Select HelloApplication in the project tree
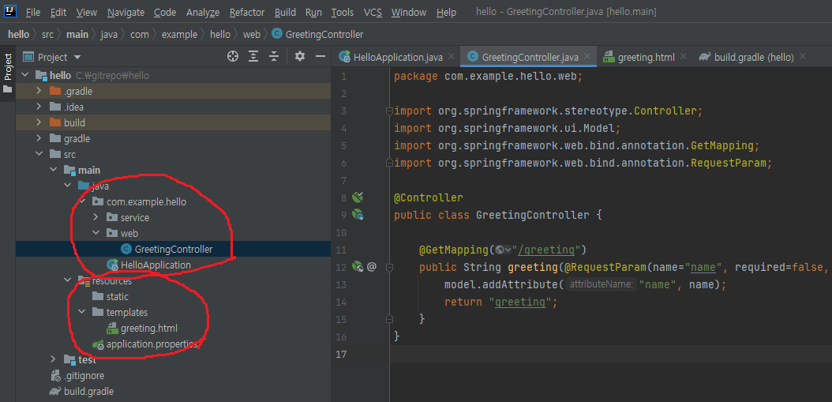832x402 pixels. point(156,265)
